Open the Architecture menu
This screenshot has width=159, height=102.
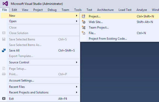click(x=105, y=10)
